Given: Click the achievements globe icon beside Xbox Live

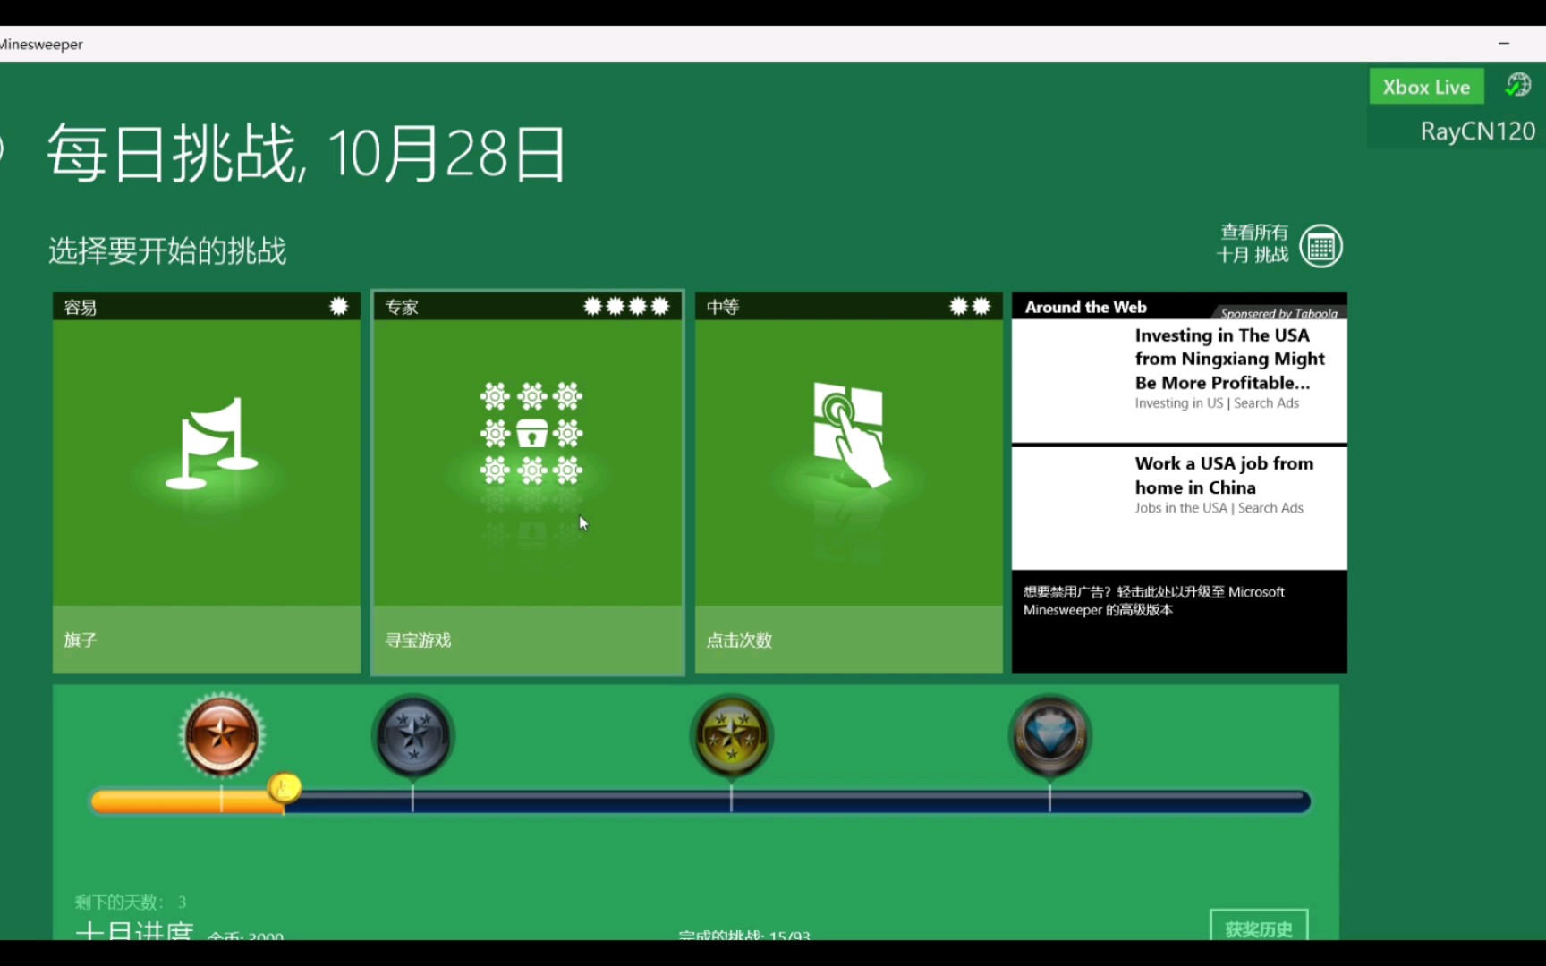Looking at the screenshot, I should pos(1518,86).
